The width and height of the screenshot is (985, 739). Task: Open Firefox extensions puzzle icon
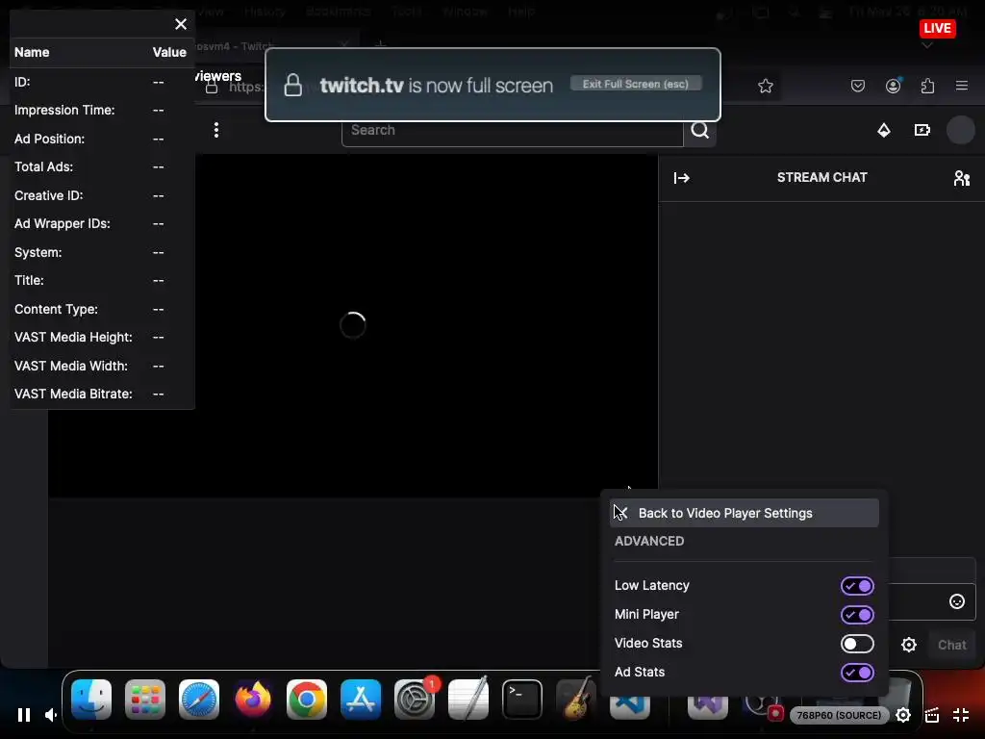(x=928, y=86)
